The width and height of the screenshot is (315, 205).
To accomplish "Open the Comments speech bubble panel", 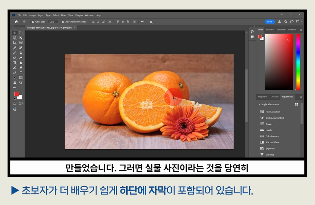I will tap(252, 37).
